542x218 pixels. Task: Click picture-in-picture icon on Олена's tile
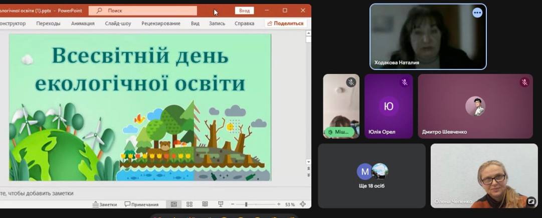[x=531, y=201]
